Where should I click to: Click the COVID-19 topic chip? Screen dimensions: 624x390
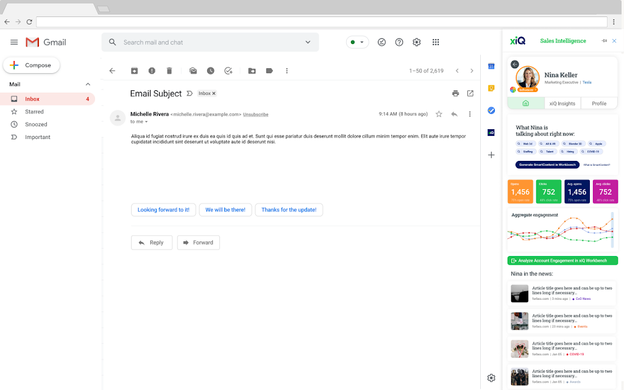point(591,152)
